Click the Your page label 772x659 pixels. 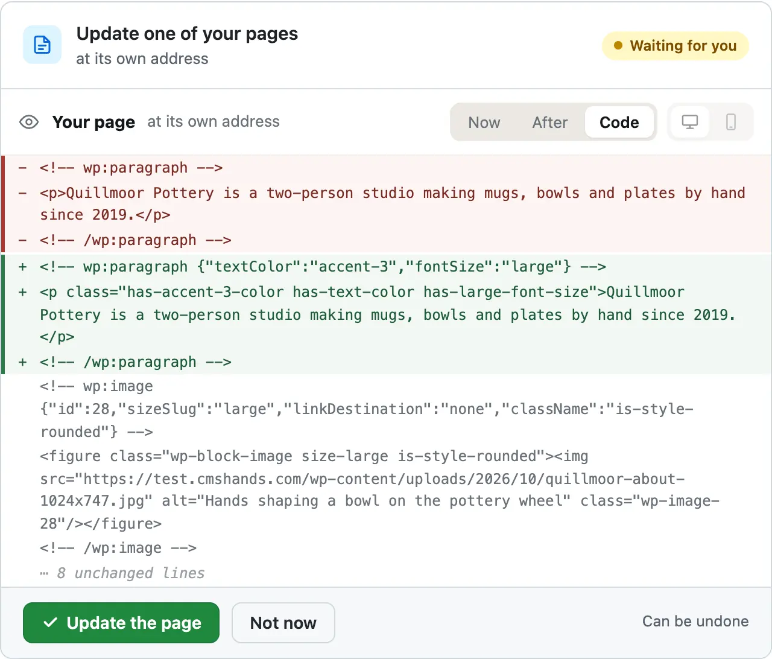point(93,122)
